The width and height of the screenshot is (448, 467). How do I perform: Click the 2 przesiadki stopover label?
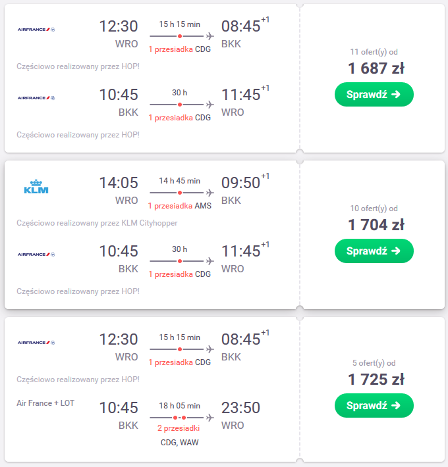(179, 428)
